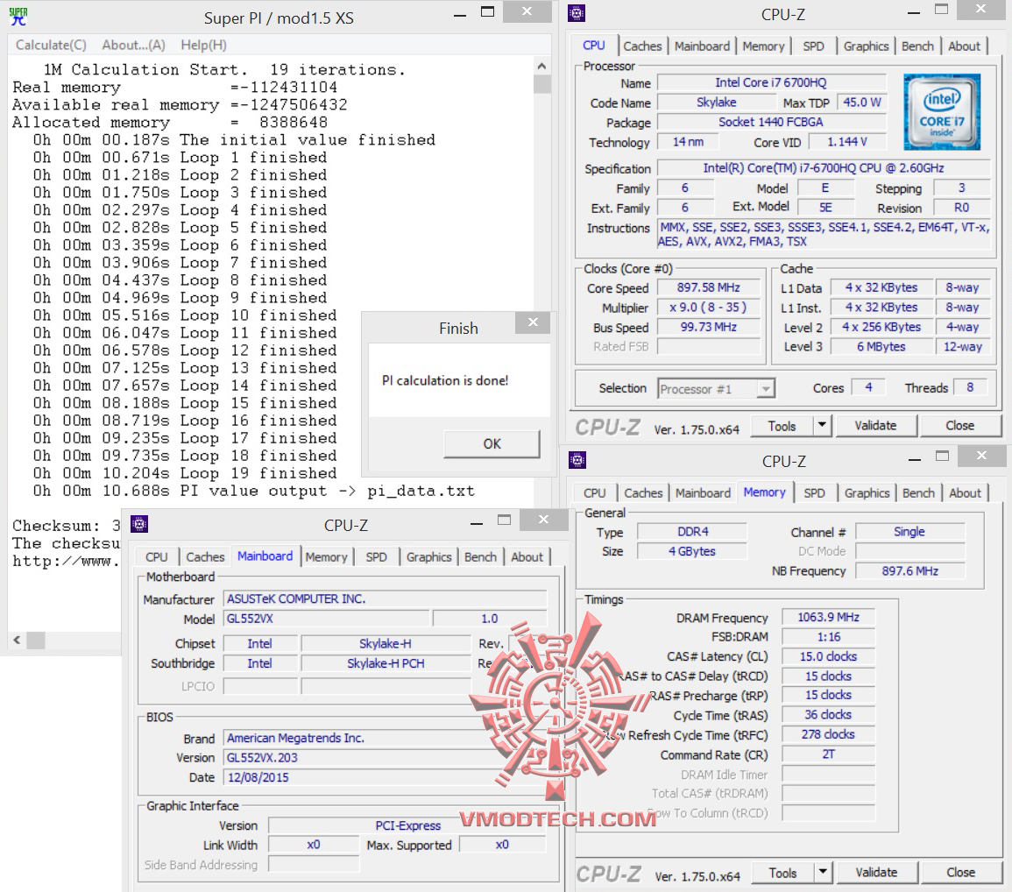Screen dimensions: 1012x892
Task: Click the CPU-Z icon in Memory window title
Action: tap(577, 460)
